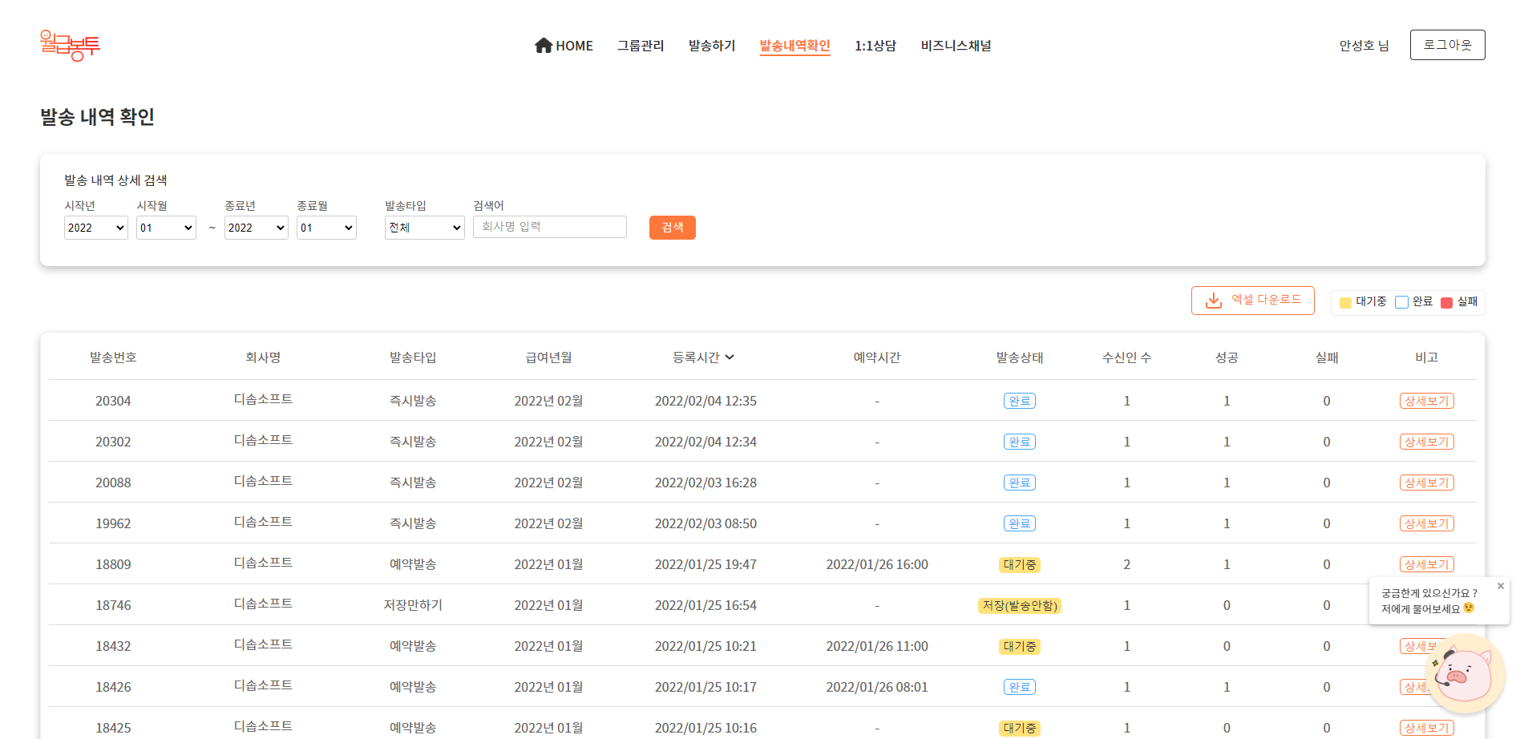
Task: Click 상세보기 for row 19962
Action: (1427, 523)
